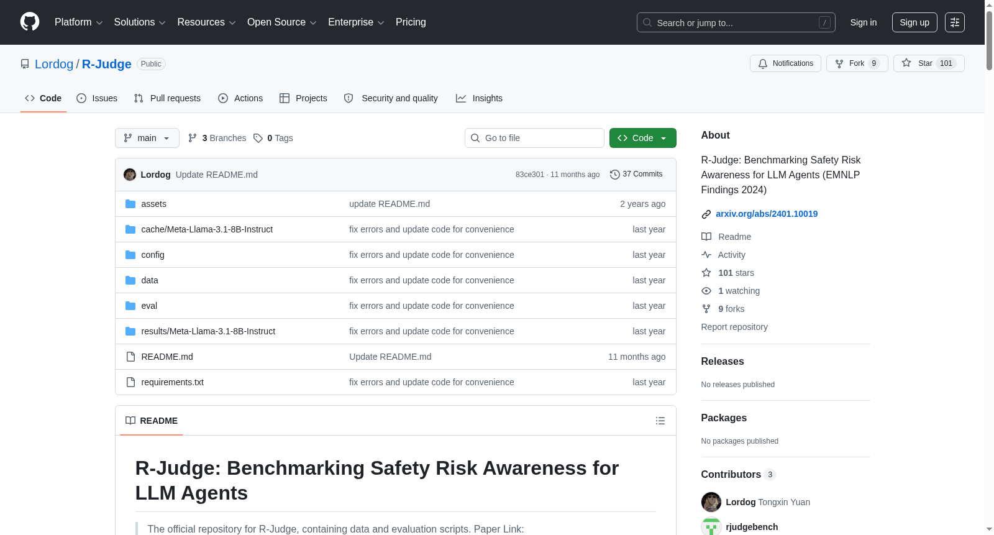Open the arxiv.org/abs/2401.10019 link
Screen dimensions: 994x535
(x=767, y=214)
